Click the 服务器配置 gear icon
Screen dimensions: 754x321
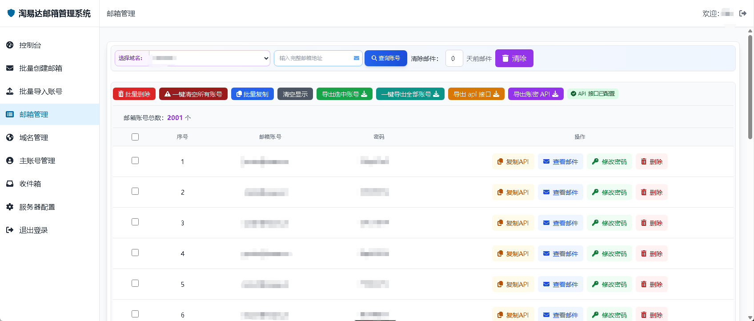click(x=10, y=207)
